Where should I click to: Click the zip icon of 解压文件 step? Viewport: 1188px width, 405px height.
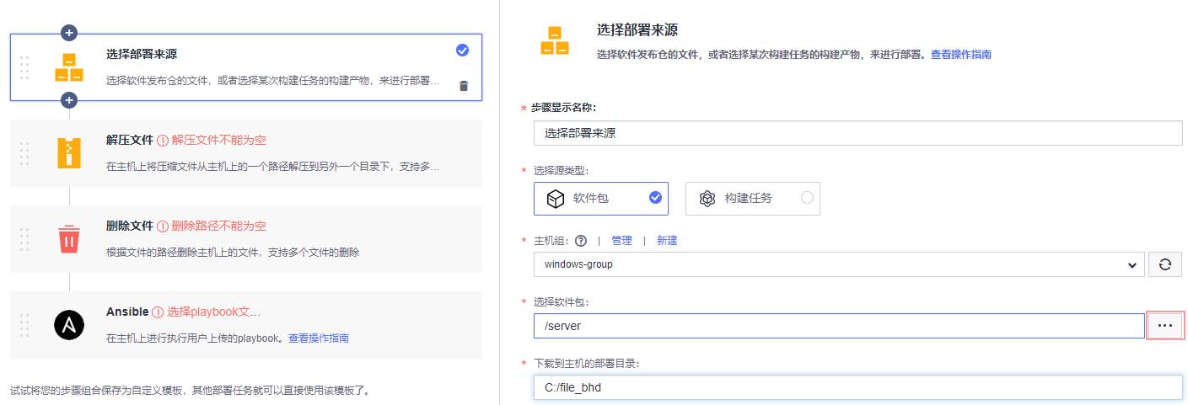pyautogui.click(x=69, y=152)
